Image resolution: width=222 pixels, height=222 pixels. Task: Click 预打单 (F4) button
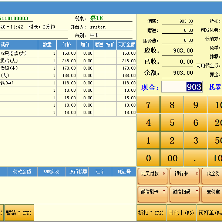[x=209, y=212]
